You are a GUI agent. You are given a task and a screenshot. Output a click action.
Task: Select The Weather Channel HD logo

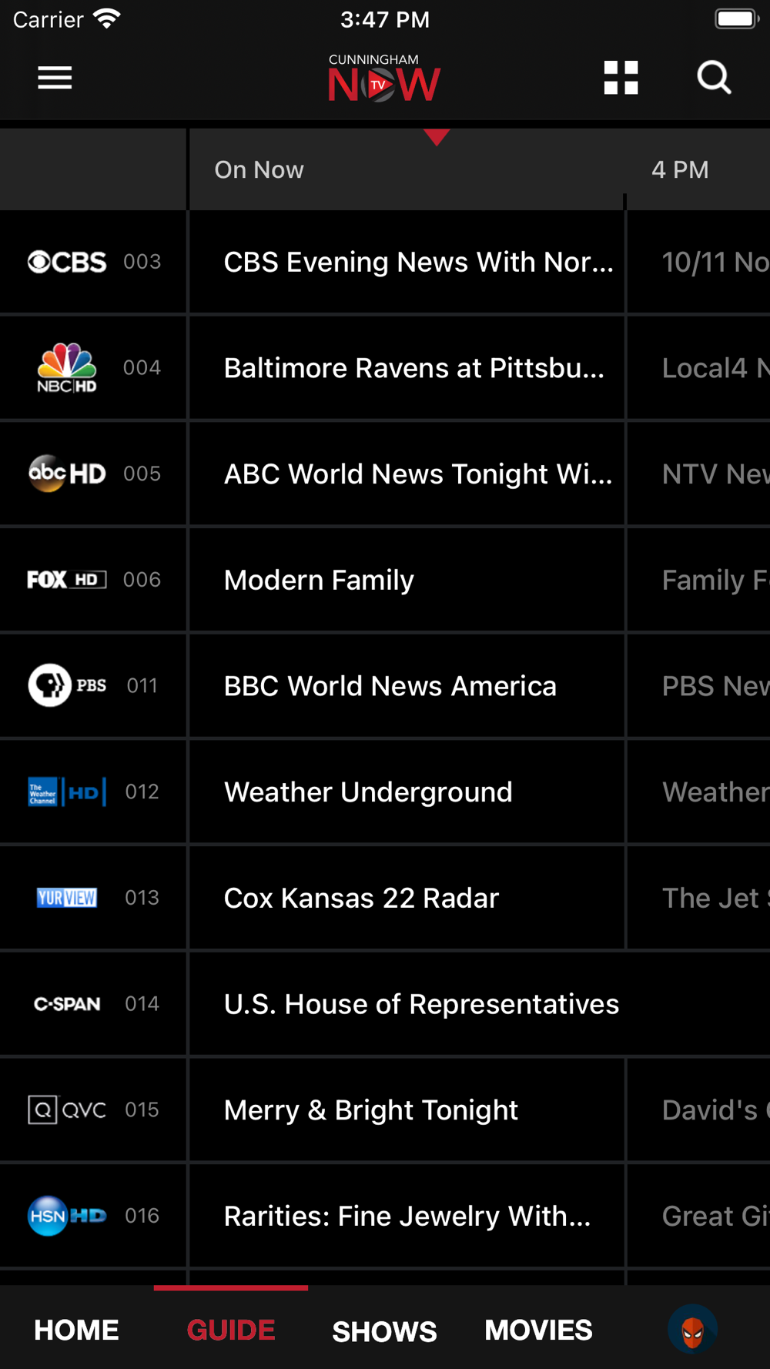pos(67,792)
